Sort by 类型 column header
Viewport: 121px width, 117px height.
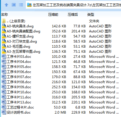[91, 15]
